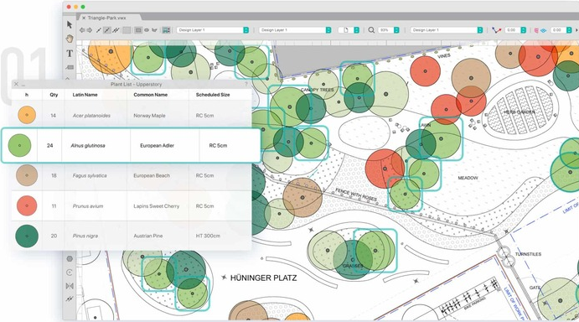
Task: Sort by Scheduled Size column header
Action: point(213,95)
